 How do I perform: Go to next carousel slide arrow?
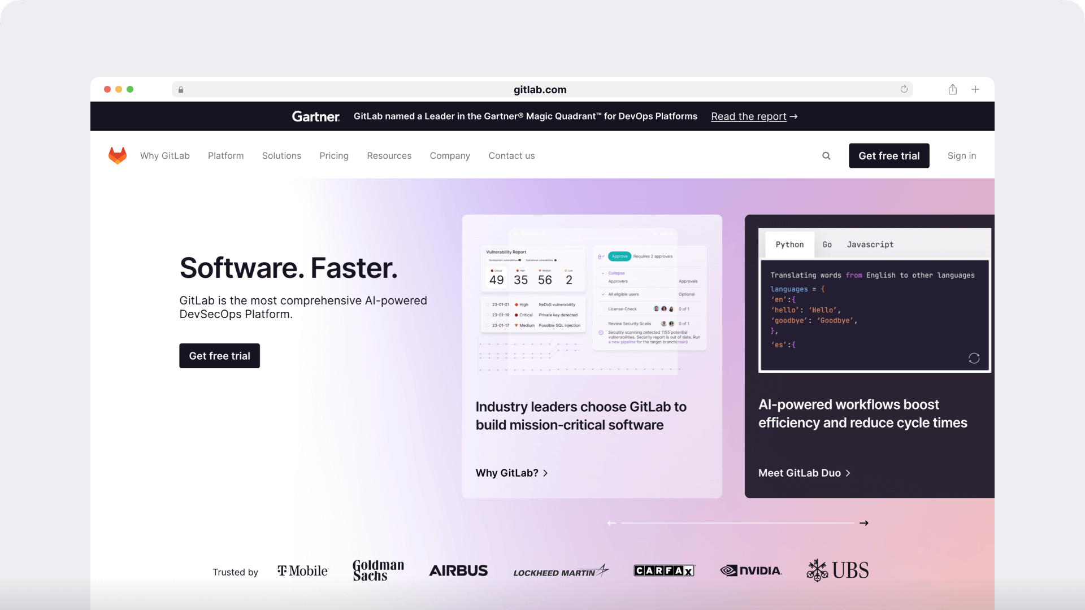(864, 523)
